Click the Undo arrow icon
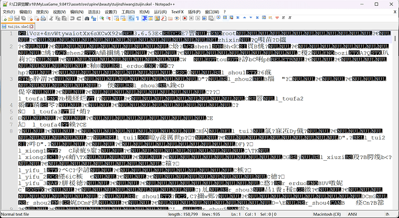 coord(72,19)
